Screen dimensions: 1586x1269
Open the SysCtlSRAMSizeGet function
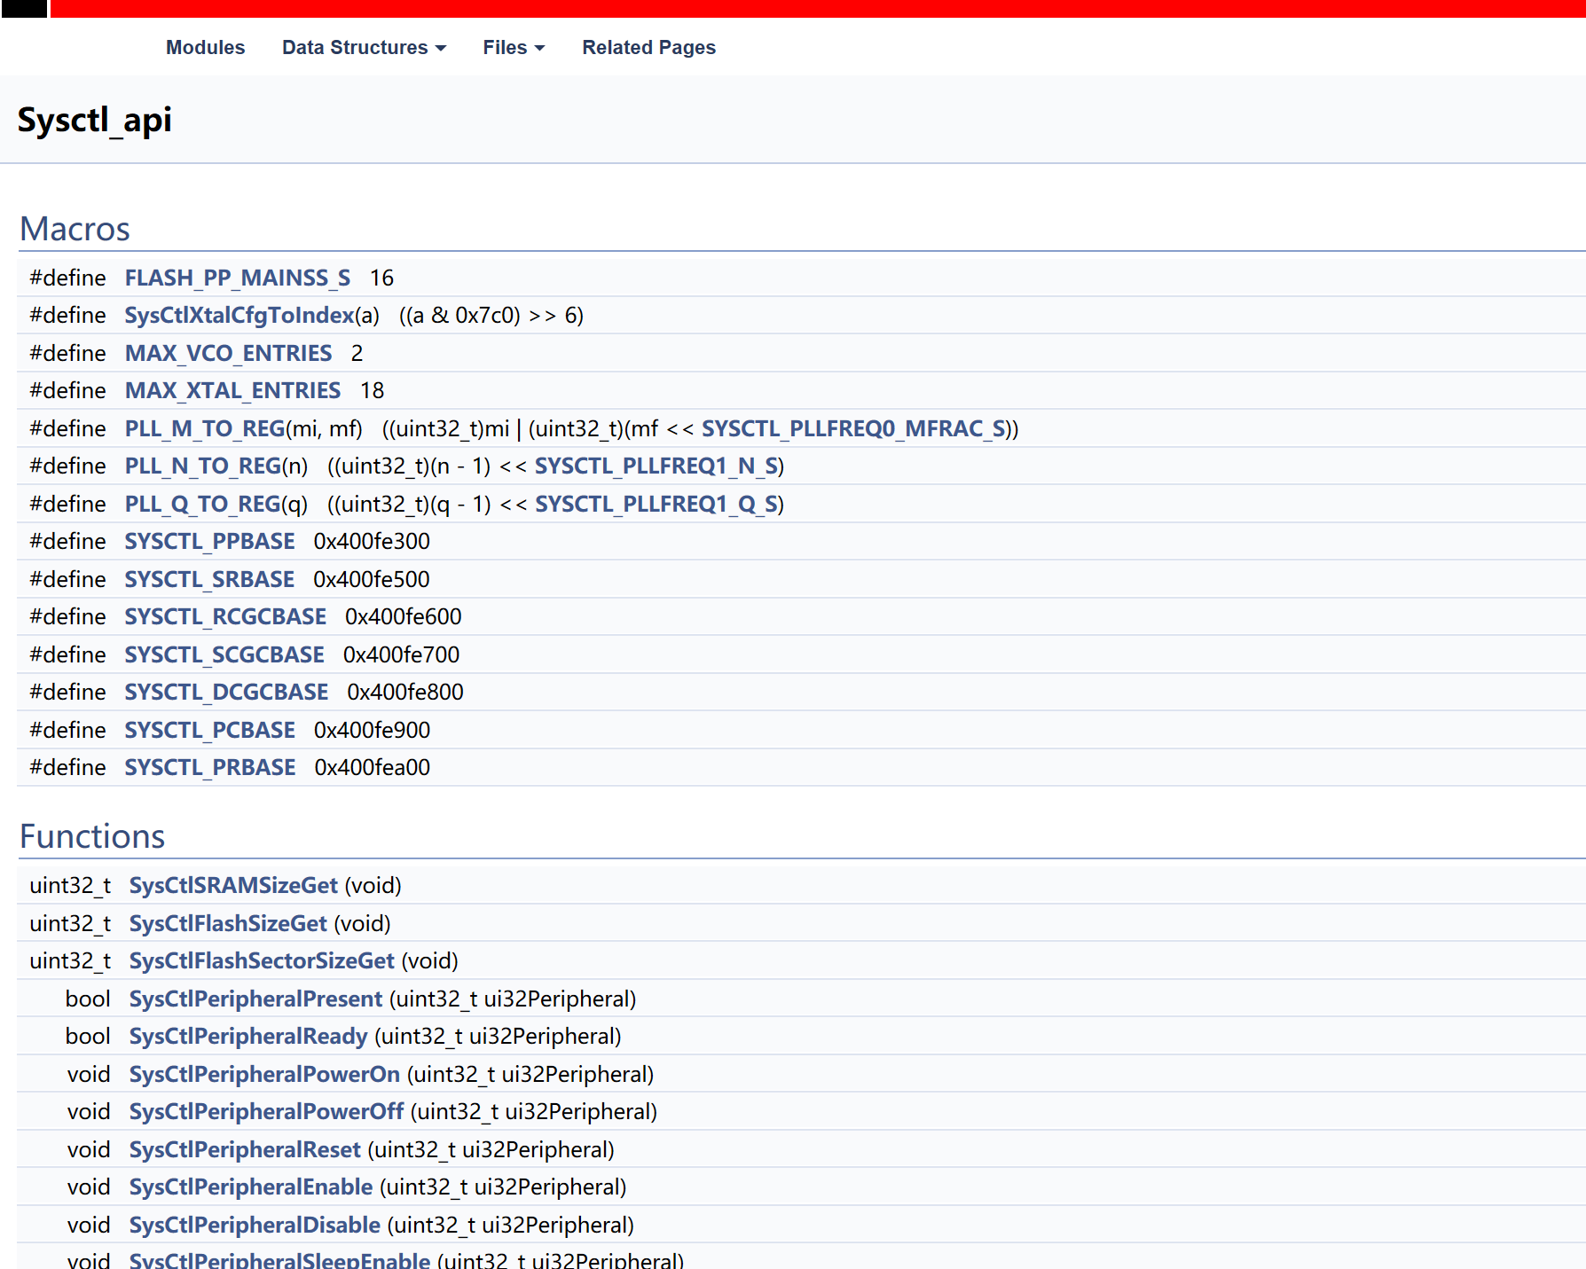coord(233,886)
